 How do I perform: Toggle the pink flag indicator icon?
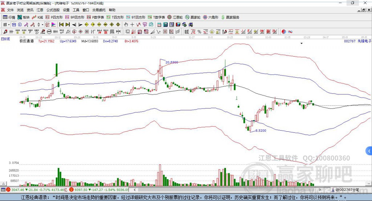[x=54, y=25]
